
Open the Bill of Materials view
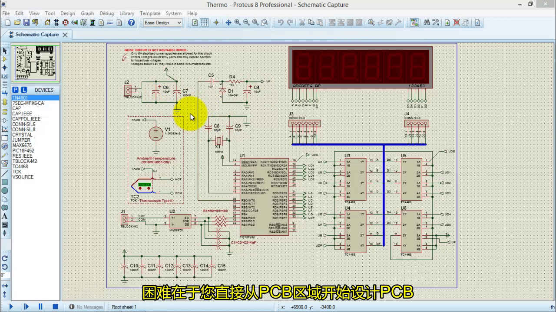[x=101, y=23]
